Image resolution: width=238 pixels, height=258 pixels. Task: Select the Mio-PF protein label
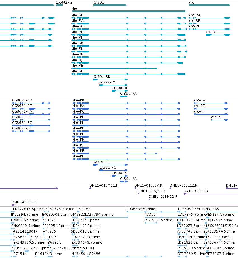click(x=78, y=156)
